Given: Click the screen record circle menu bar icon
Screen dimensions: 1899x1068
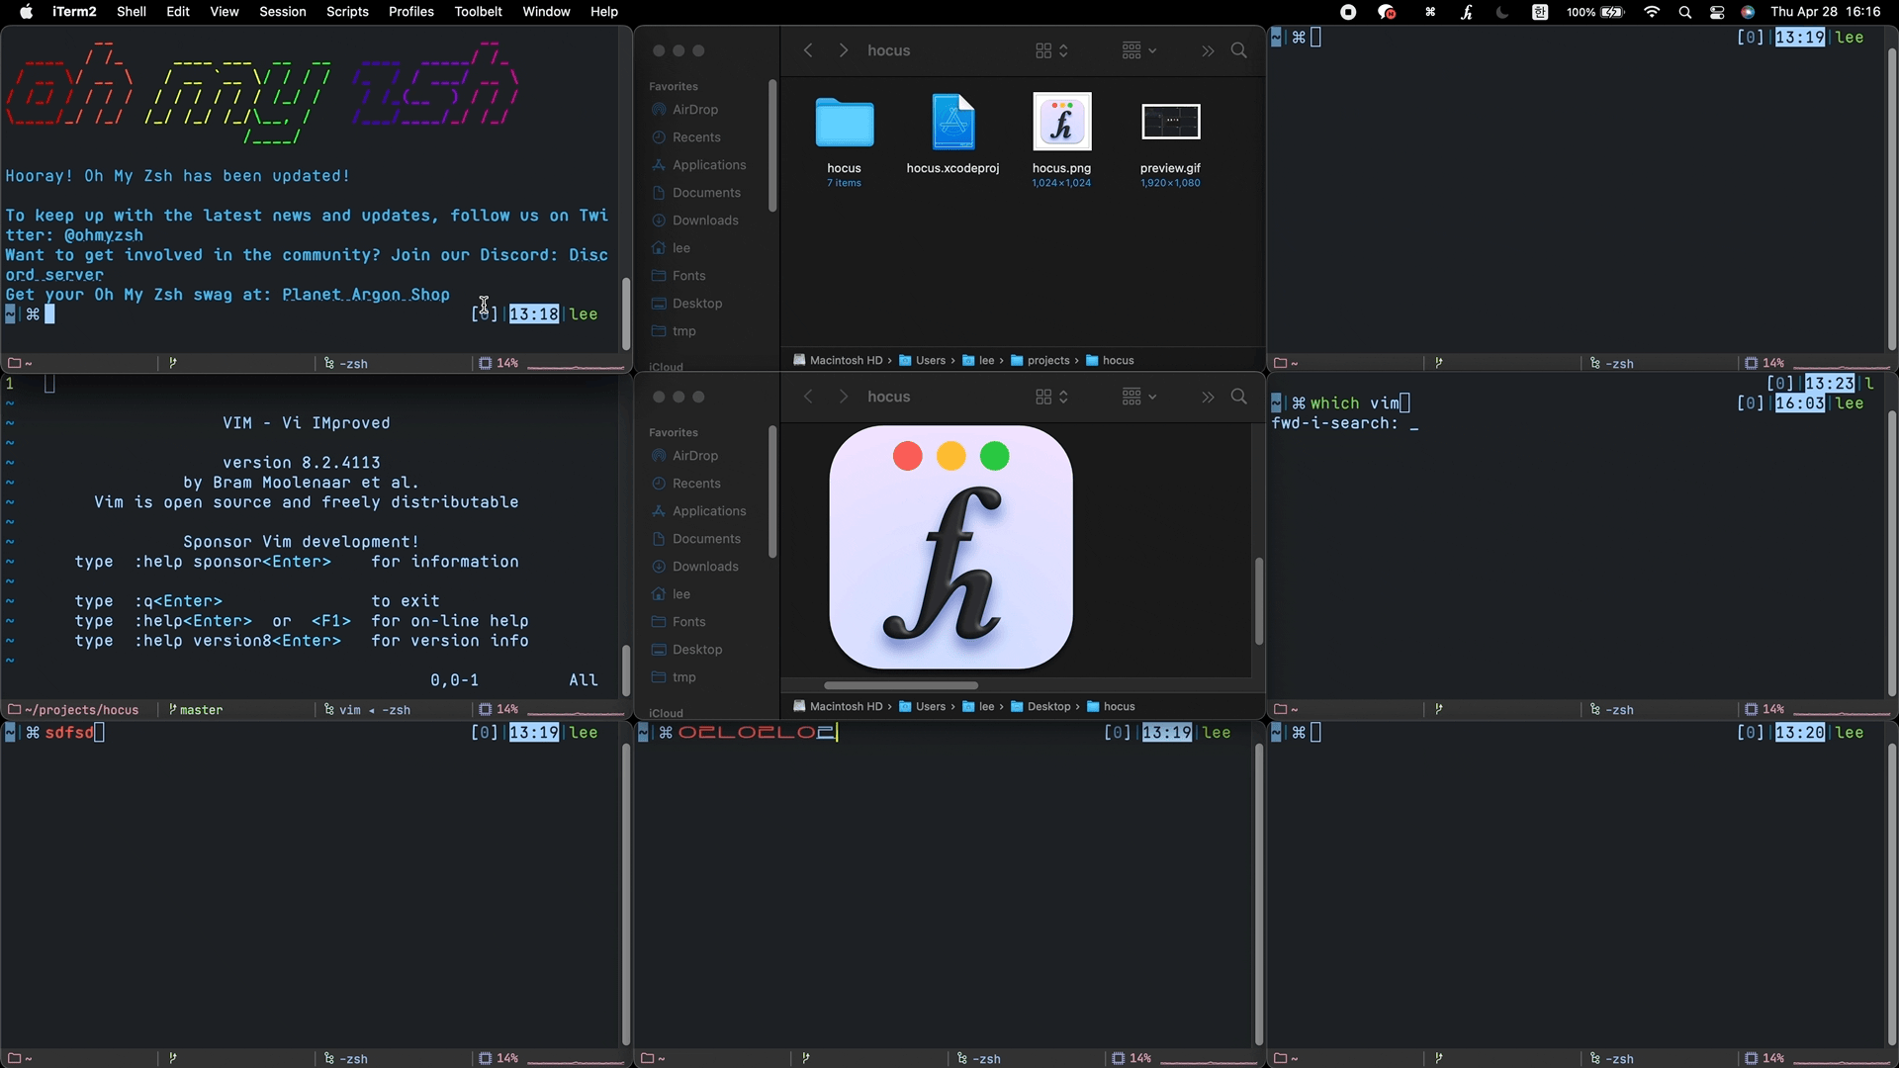Looking at the screenshot, I should click(x=1348, y=12).
